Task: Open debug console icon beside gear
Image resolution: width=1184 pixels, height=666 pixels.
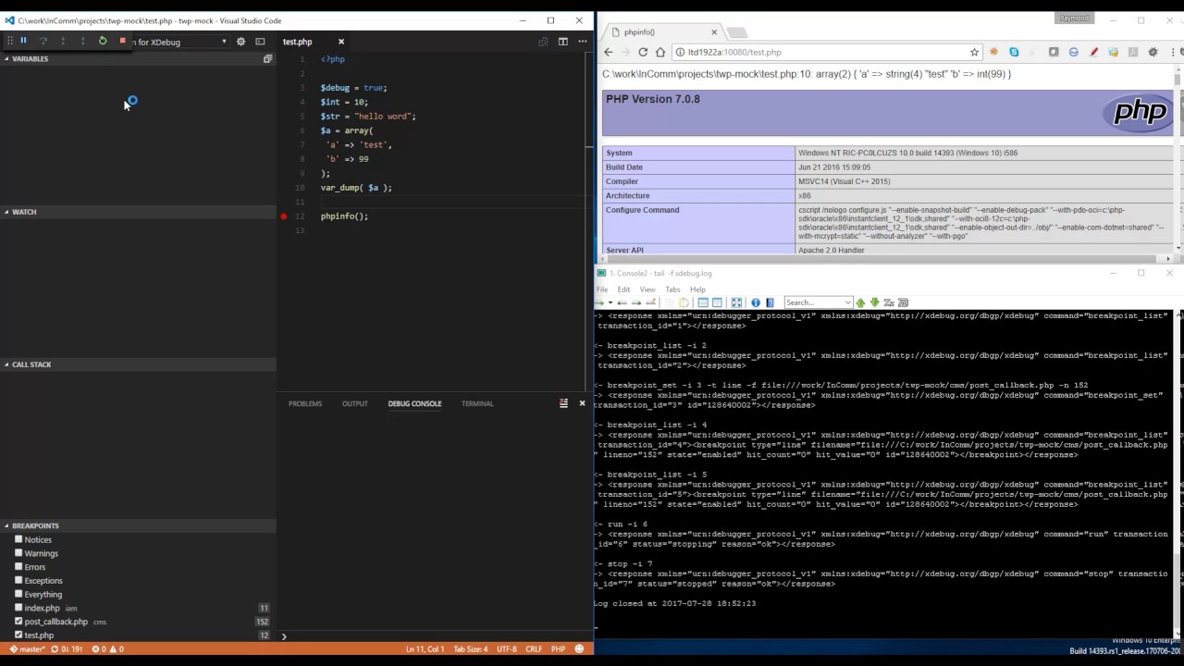Action: (260, 42)
